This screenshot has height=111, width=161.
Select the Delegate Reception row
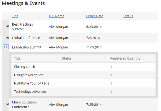83,75
